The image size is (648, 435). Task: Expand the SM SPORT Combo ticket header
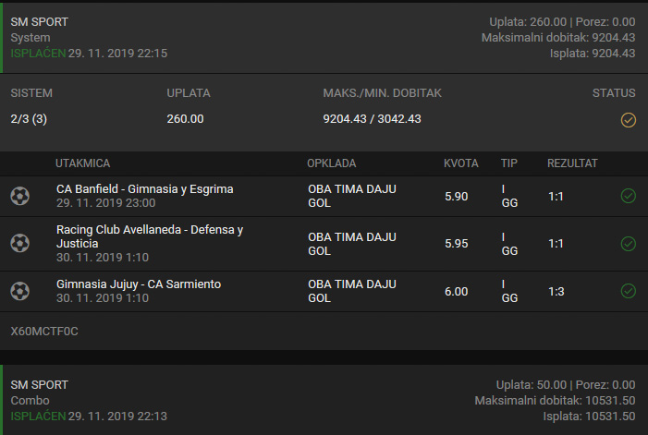[324, 400]
